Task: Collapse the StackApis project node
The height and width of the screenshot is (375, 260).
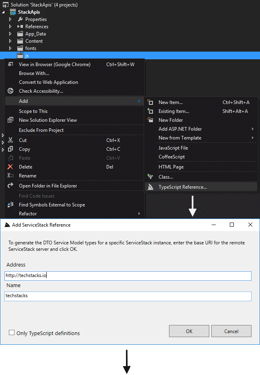Action: 3,12
